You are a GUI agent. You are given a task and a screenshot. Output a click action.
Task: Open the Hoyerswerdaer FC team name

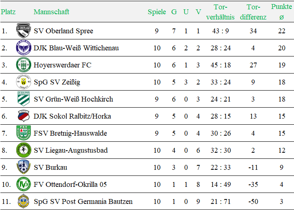click(x=63, y=65)
